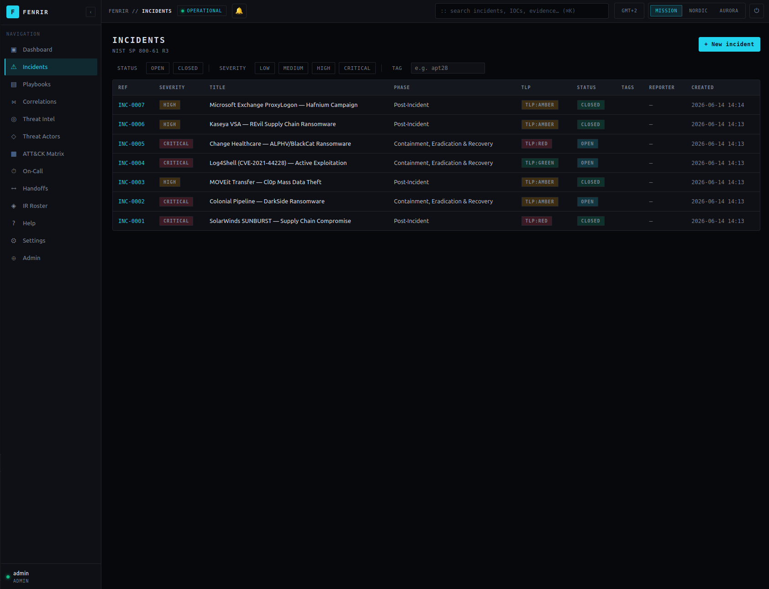Click the Fenrir F logo icon

(13, 12)
